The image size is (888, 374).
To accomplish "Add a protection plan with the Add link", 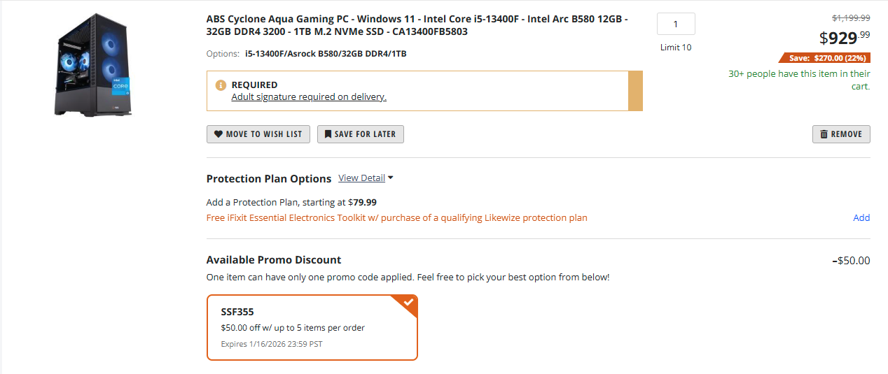I will (x=861, y=218).
